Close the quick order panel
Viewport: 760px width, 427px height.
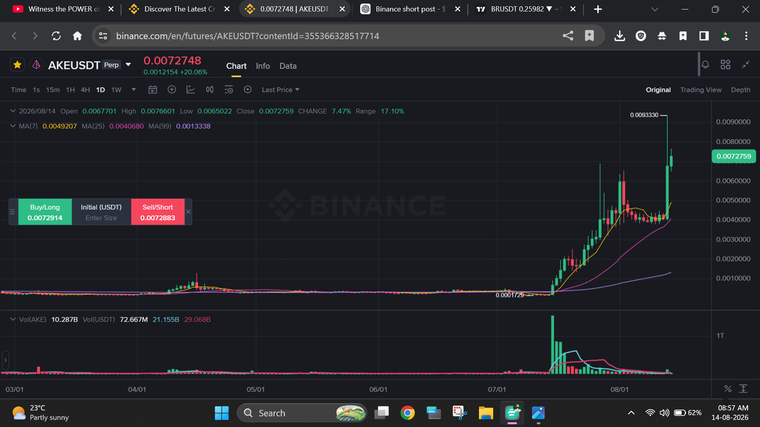[x=188, y=212]
